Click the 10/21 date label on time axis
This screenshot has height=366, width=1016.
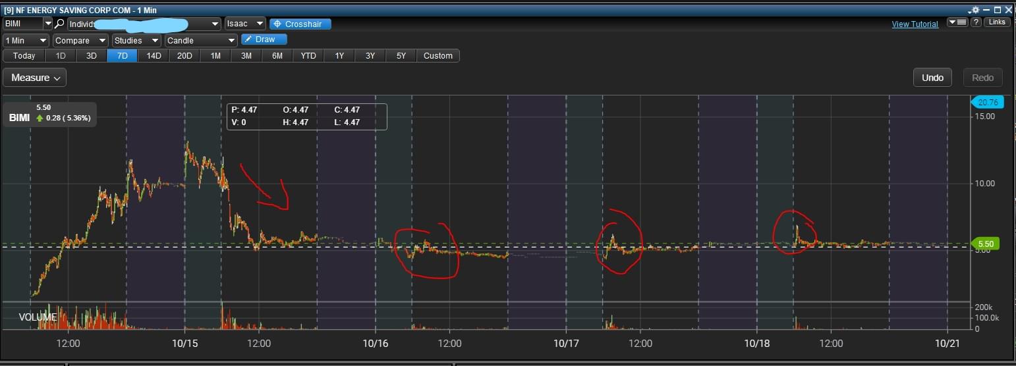click(947, 343)
